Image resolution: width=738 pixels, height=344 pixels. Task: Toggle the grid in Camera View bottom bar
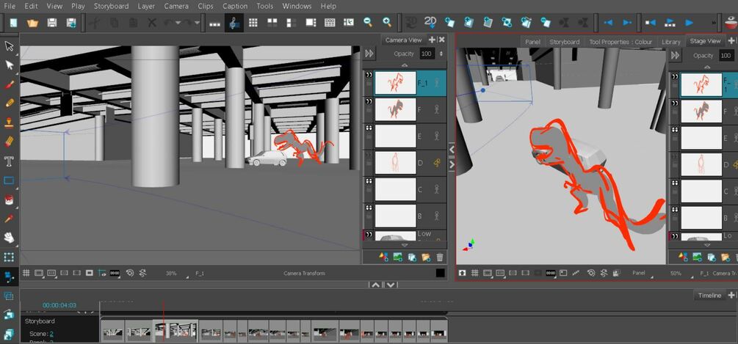[x=26, y=273]
